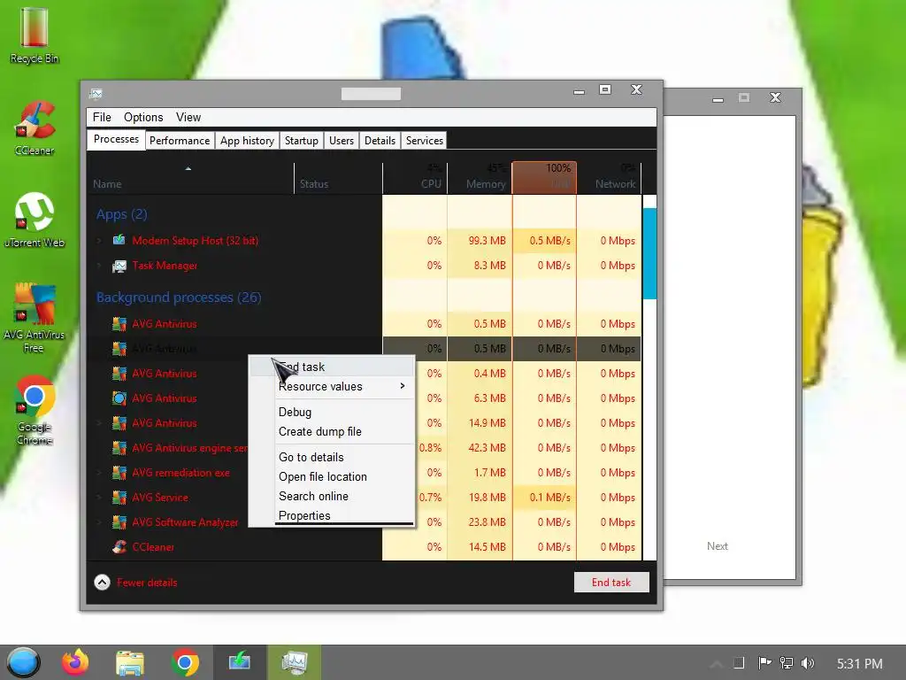Screen dimensions: 906x680
Task: Click the clock showing 5:31 PM
Action: click(x=859, y=664)
